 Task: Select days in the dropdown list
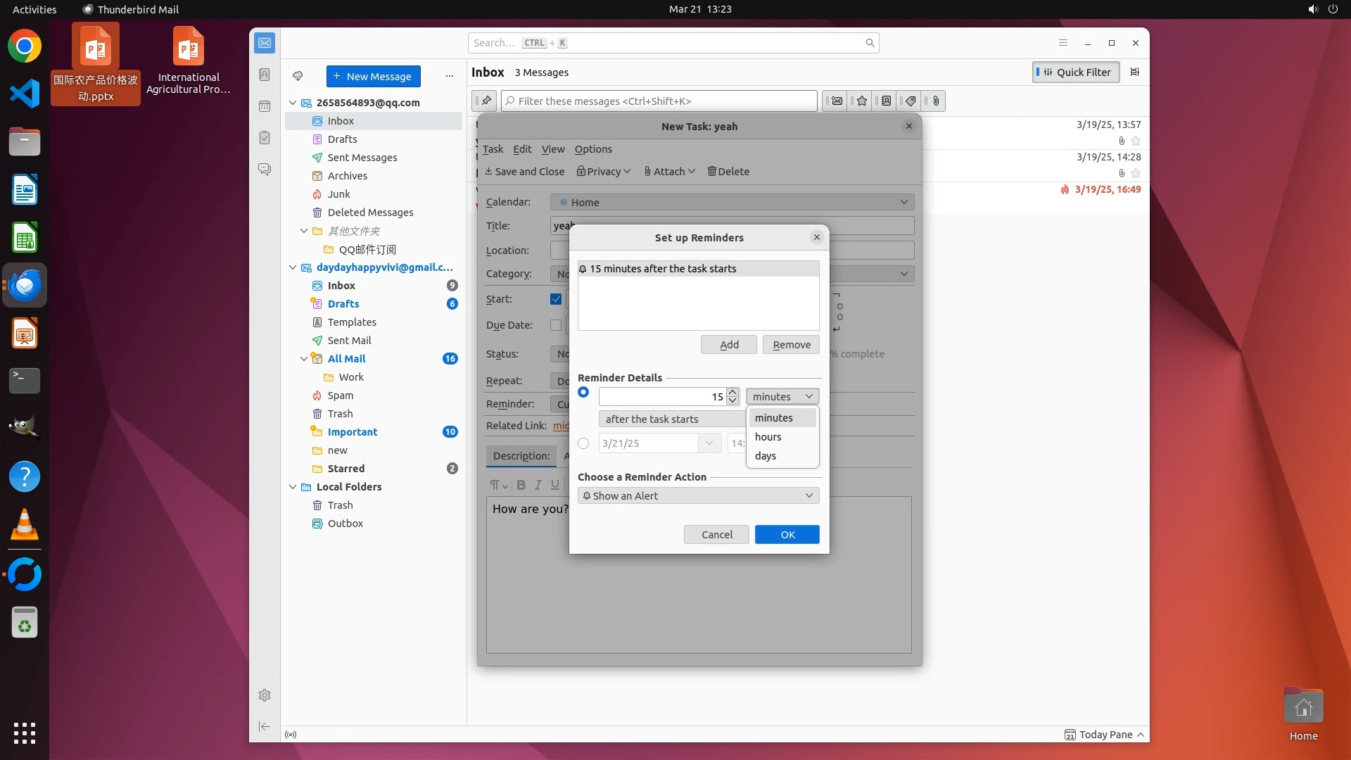click(766, 456)
